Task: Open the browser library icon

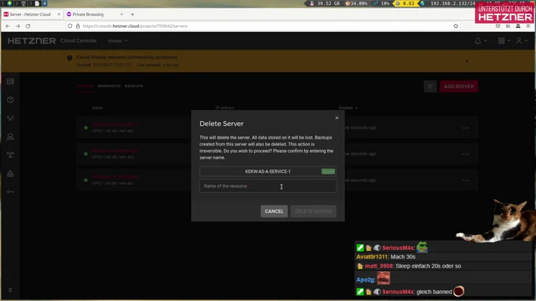Action: (508, 26)
